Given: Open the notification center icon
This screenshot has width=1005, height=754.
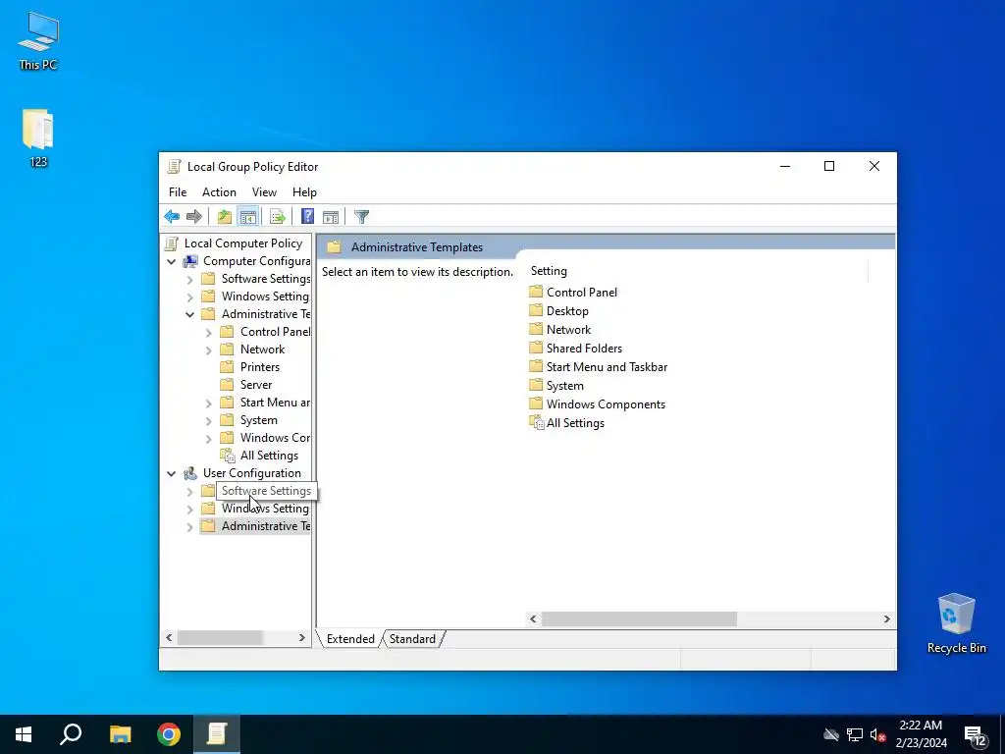Looking at the screenshot, I should click(976, 736).
